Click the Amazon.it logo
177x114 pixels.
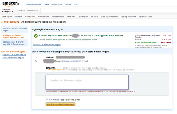(10, 4)
